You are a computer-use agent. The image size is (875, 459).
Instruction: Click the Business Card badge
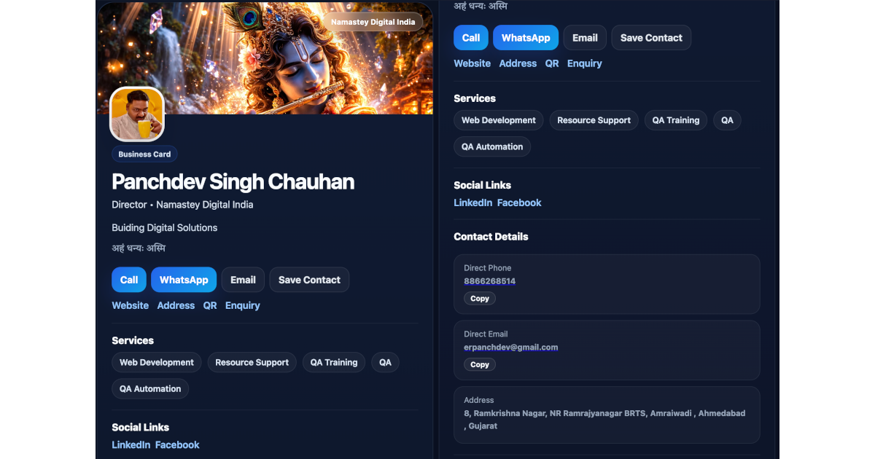coord(144,154)
